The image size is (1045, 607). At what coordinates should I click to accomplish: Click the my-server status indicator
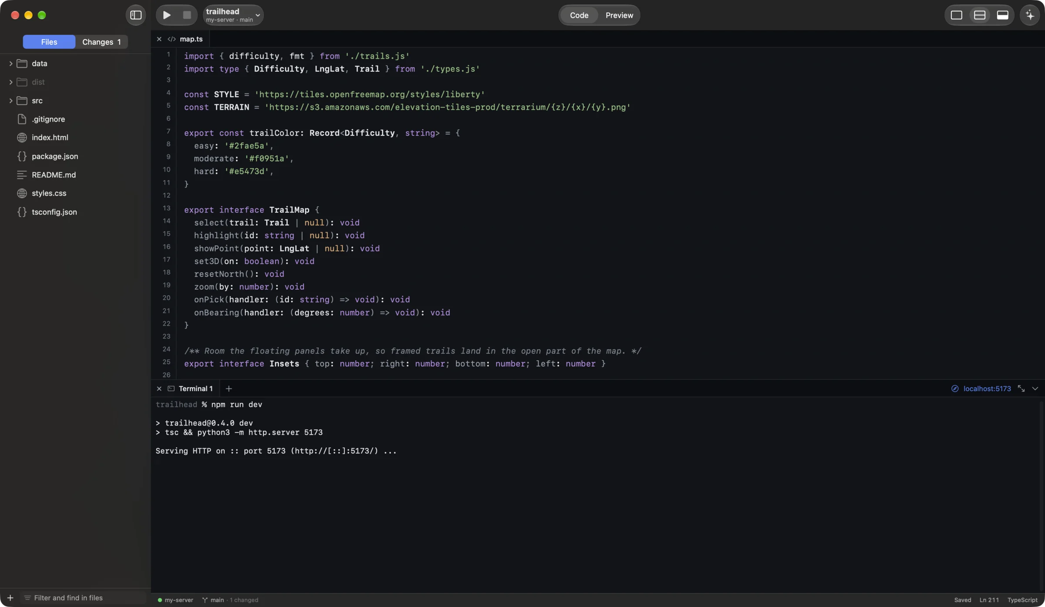175,600
